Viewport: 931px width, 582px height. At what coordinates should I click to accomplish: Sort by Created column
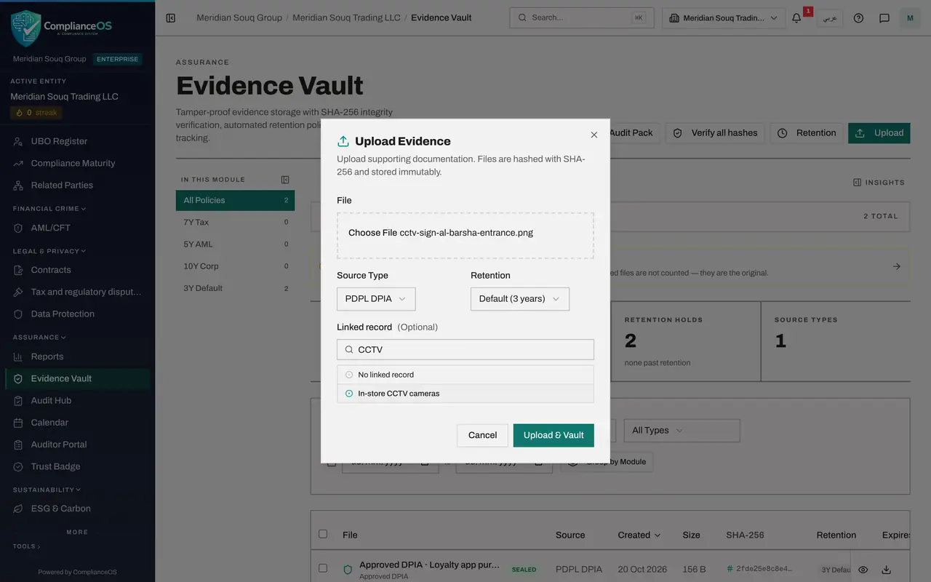click(639, 535)
